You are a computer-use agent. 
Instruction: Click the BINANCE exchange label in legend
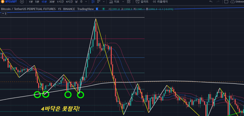point(69,9)
